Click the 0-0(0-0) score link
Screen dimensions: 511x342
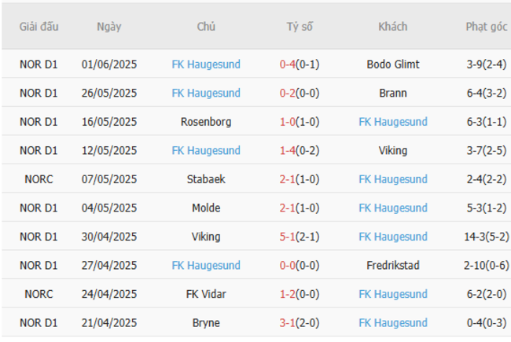[x=300, y=265]
